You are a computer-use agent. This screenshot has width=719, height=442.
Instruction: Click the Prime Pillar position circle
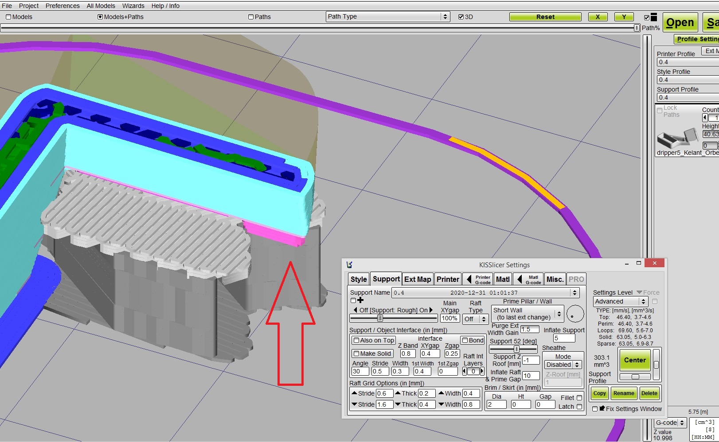click(x=575, y=315)
